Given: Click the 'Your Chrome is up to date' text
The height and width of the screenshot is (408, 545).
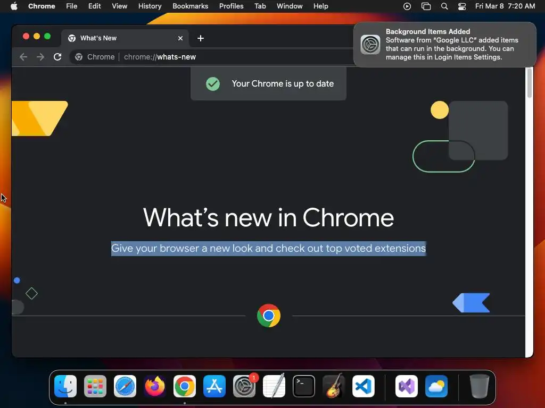Looking at the screenshot, I should click(283, 83).
